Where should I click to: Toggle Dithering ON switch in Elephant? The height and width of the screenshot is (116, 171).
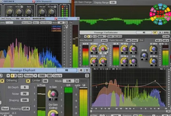click(x=28, y=81)
